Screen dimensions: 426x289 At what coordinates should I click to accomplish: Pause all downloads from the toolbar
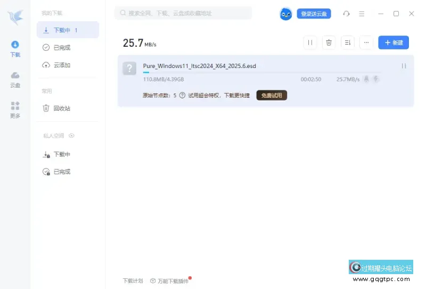coord(310,42)
